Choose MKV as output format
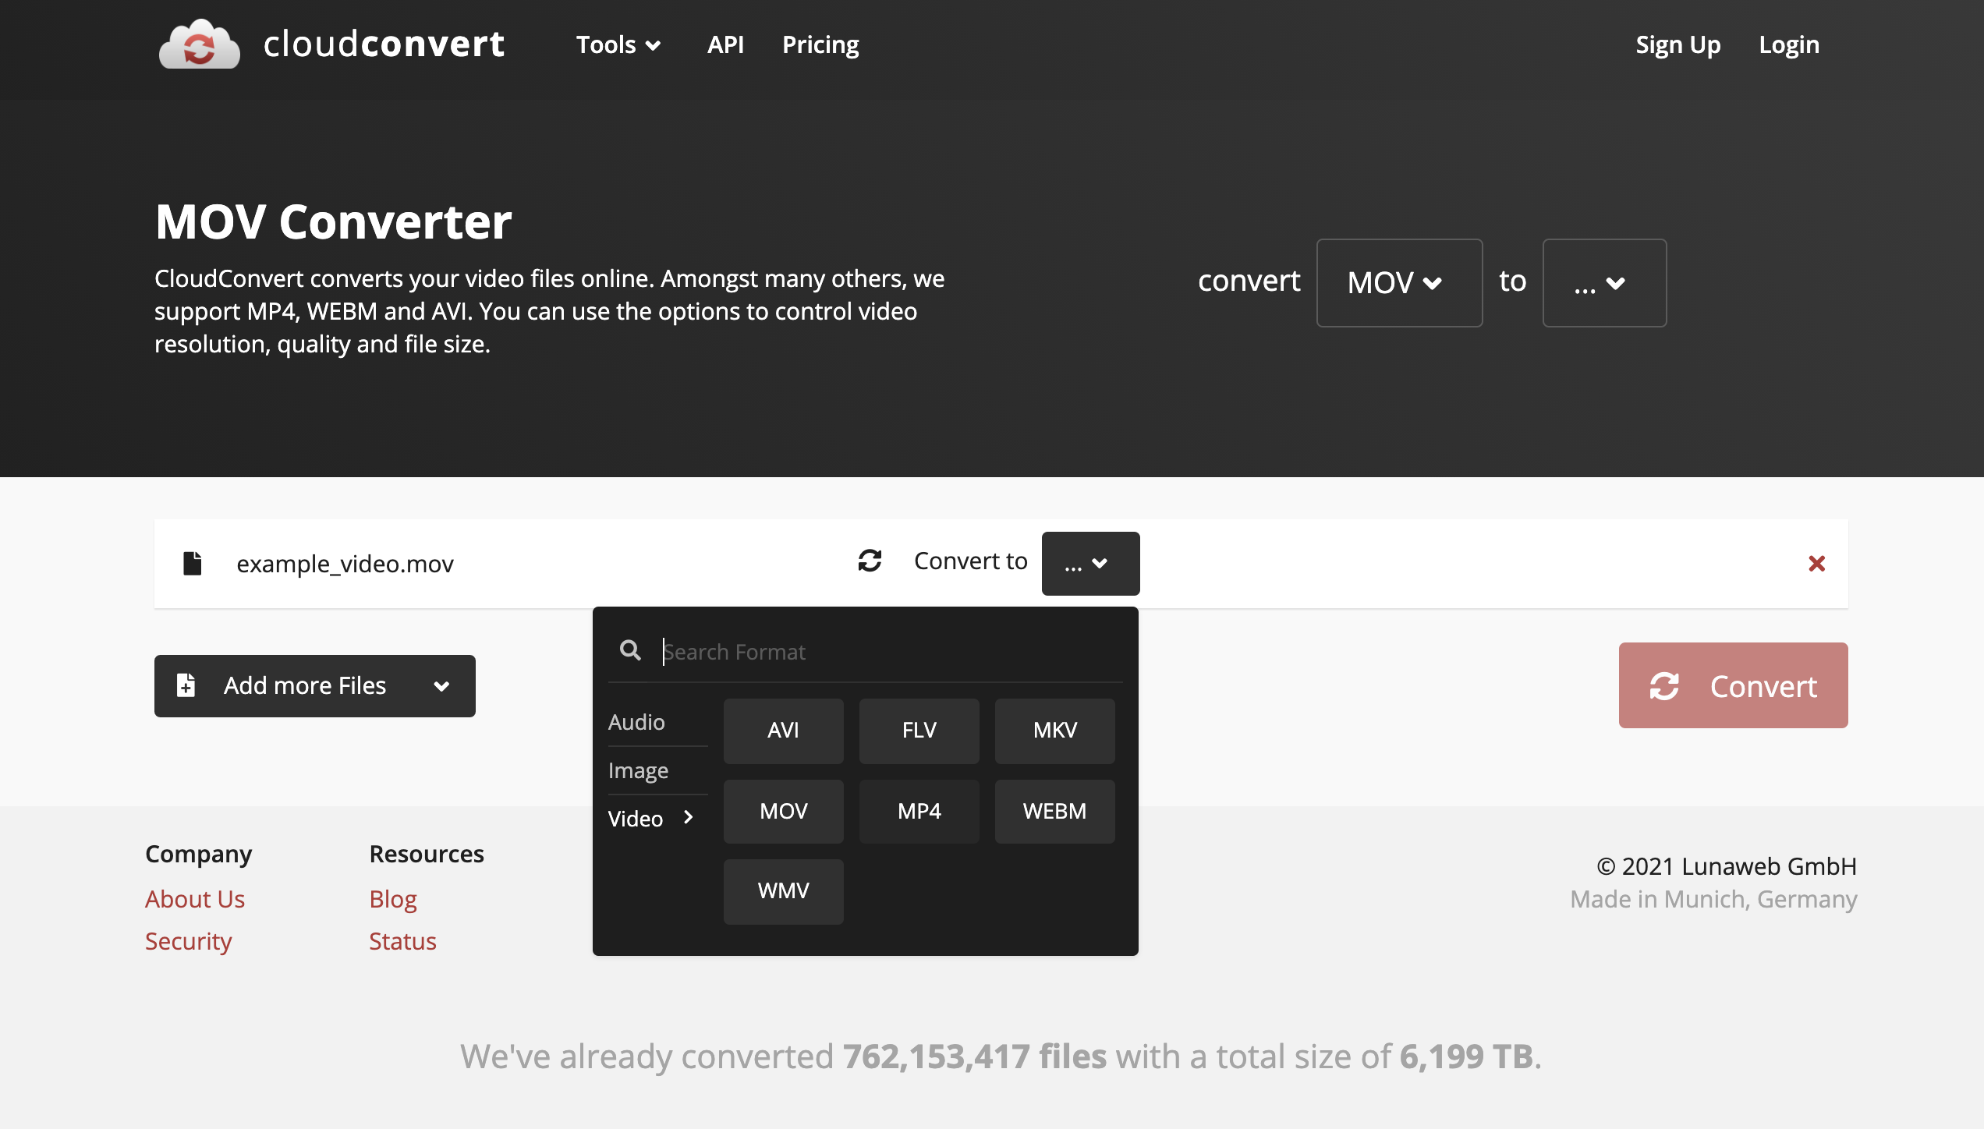The width and height of the screenshot is (1984, 1129). (x=1054, y=730)
